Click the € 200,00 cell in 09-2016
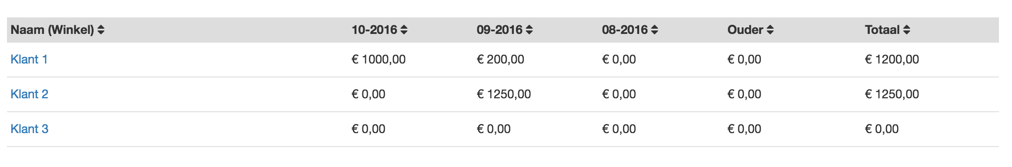The height and width of the screenshot is (167, 1012). tap(500, 60)
